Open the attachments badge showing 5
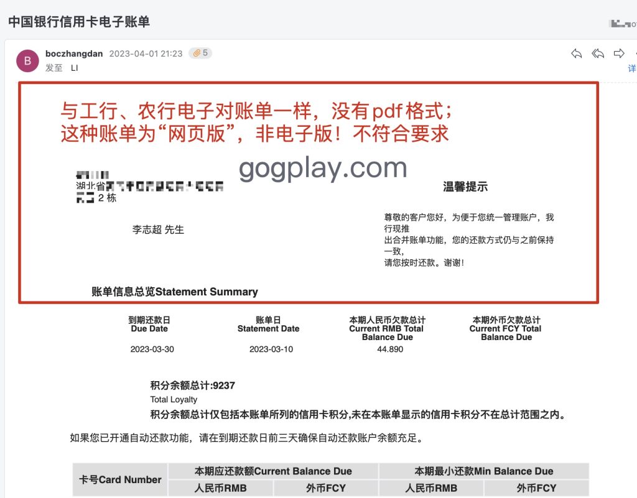637x498 pixels. 200,53
